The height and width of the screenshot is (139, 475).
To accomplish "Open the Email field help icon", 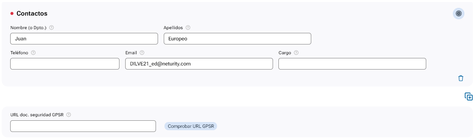I will pos(142,53).
